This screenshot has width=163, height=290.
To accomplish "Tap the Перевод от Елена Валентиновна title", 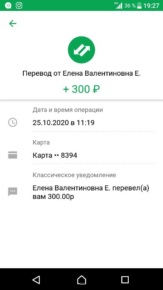I will pyautogui.click(x=81, y=74).
